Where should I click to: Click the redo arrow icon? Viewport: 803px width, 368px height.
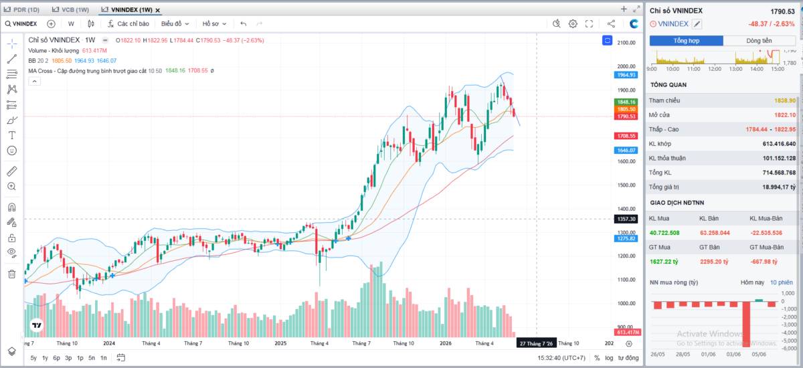pos(259,23)
